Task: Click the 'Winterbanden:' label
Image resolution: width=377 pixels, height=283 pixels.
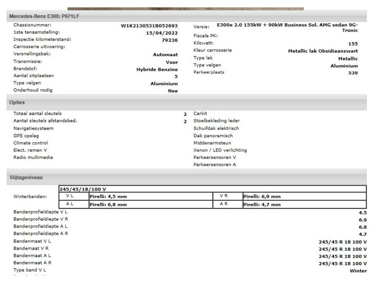Action: [30, 197]
